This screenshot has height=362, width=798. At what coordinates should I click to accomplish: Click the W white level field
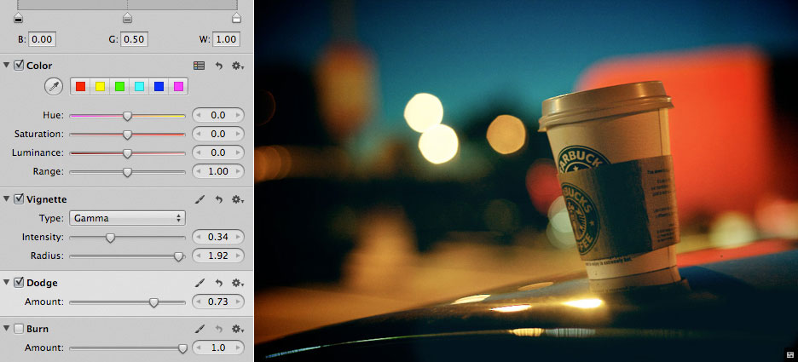pyautogui.click(x=227, y=40)
